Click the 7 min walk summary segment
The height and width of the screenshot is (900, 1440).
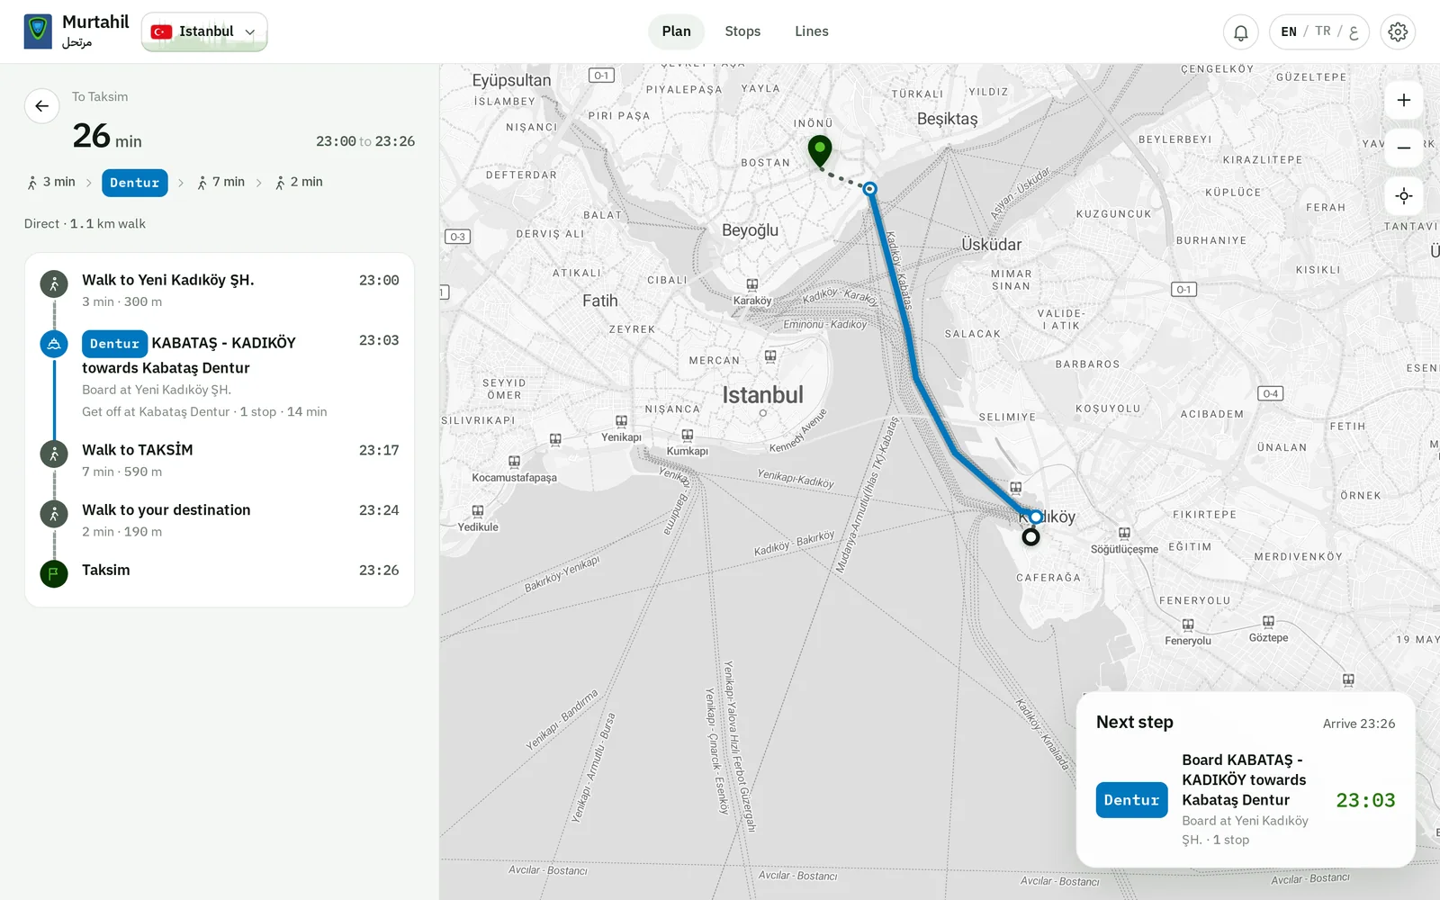(x=221, y=182)
